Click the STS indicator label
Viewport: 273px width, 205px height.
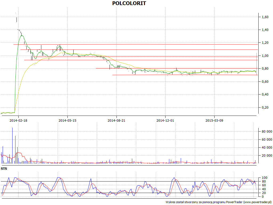pyautogui.click(x=4, y=169)
